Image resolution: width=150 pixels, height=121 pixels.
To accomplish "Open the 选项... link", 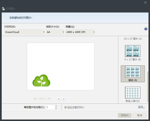I will [141, 107].
